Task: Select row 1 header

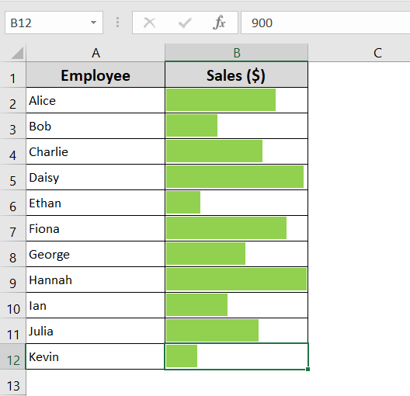Action: point(12,75)
